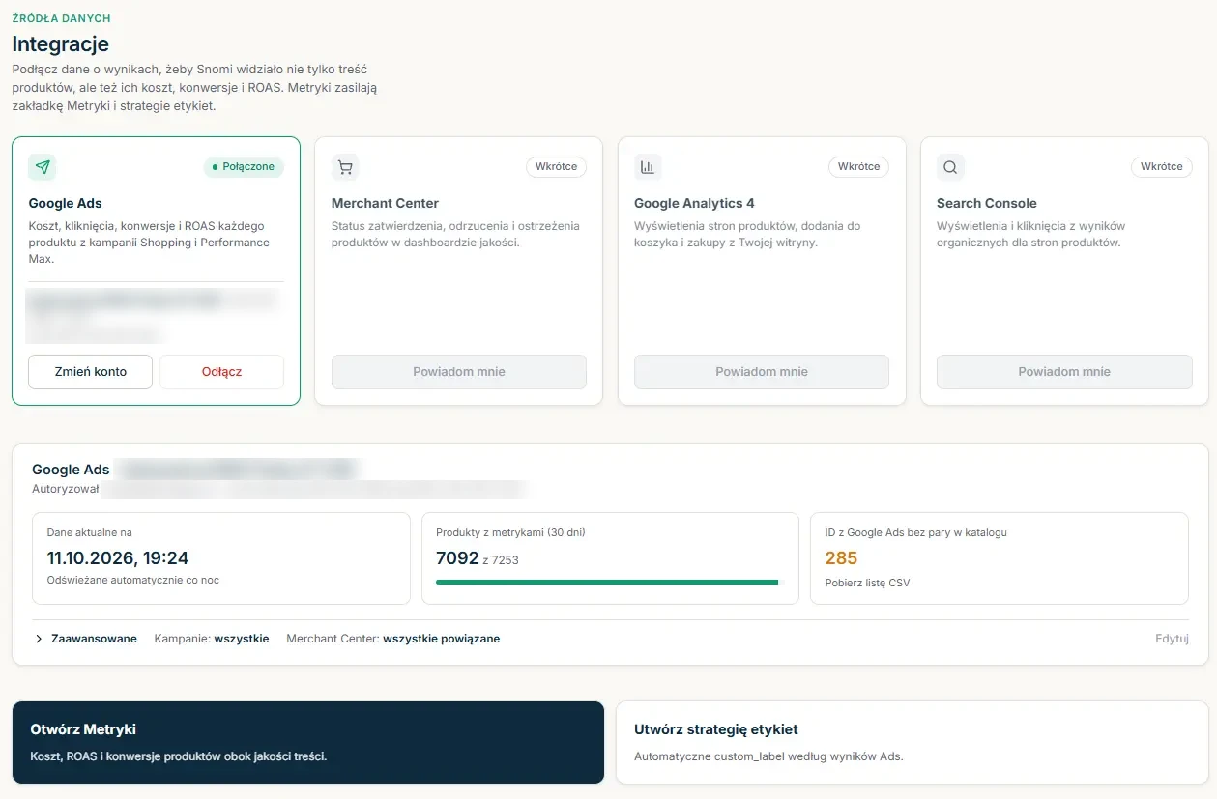
Task: Click the Search Console card title
Action: pos(987,203)
